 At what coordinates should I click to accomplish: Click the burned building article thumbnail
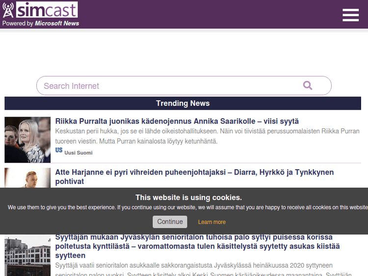pos(27,256)
